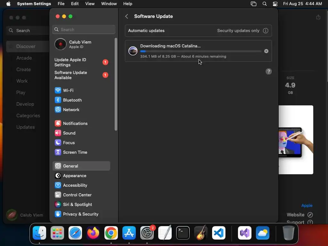Open Update Apple ID Settings notice
The image size is (328, 246).
point(82,62)
